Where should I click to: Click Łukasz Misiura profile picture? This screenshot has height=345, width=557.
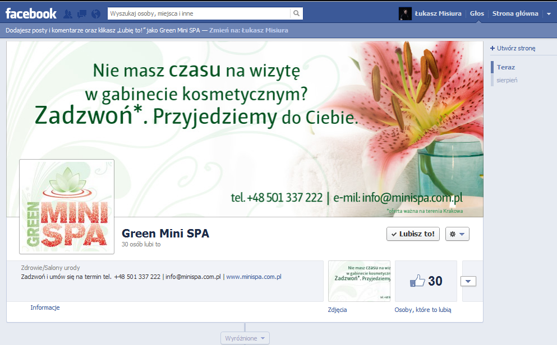click(405, 13)
